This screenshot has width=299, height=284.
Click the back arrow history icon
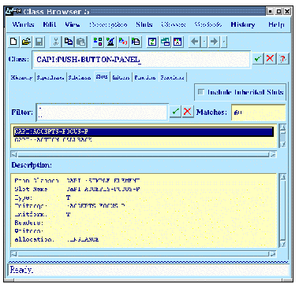point(195,42)
